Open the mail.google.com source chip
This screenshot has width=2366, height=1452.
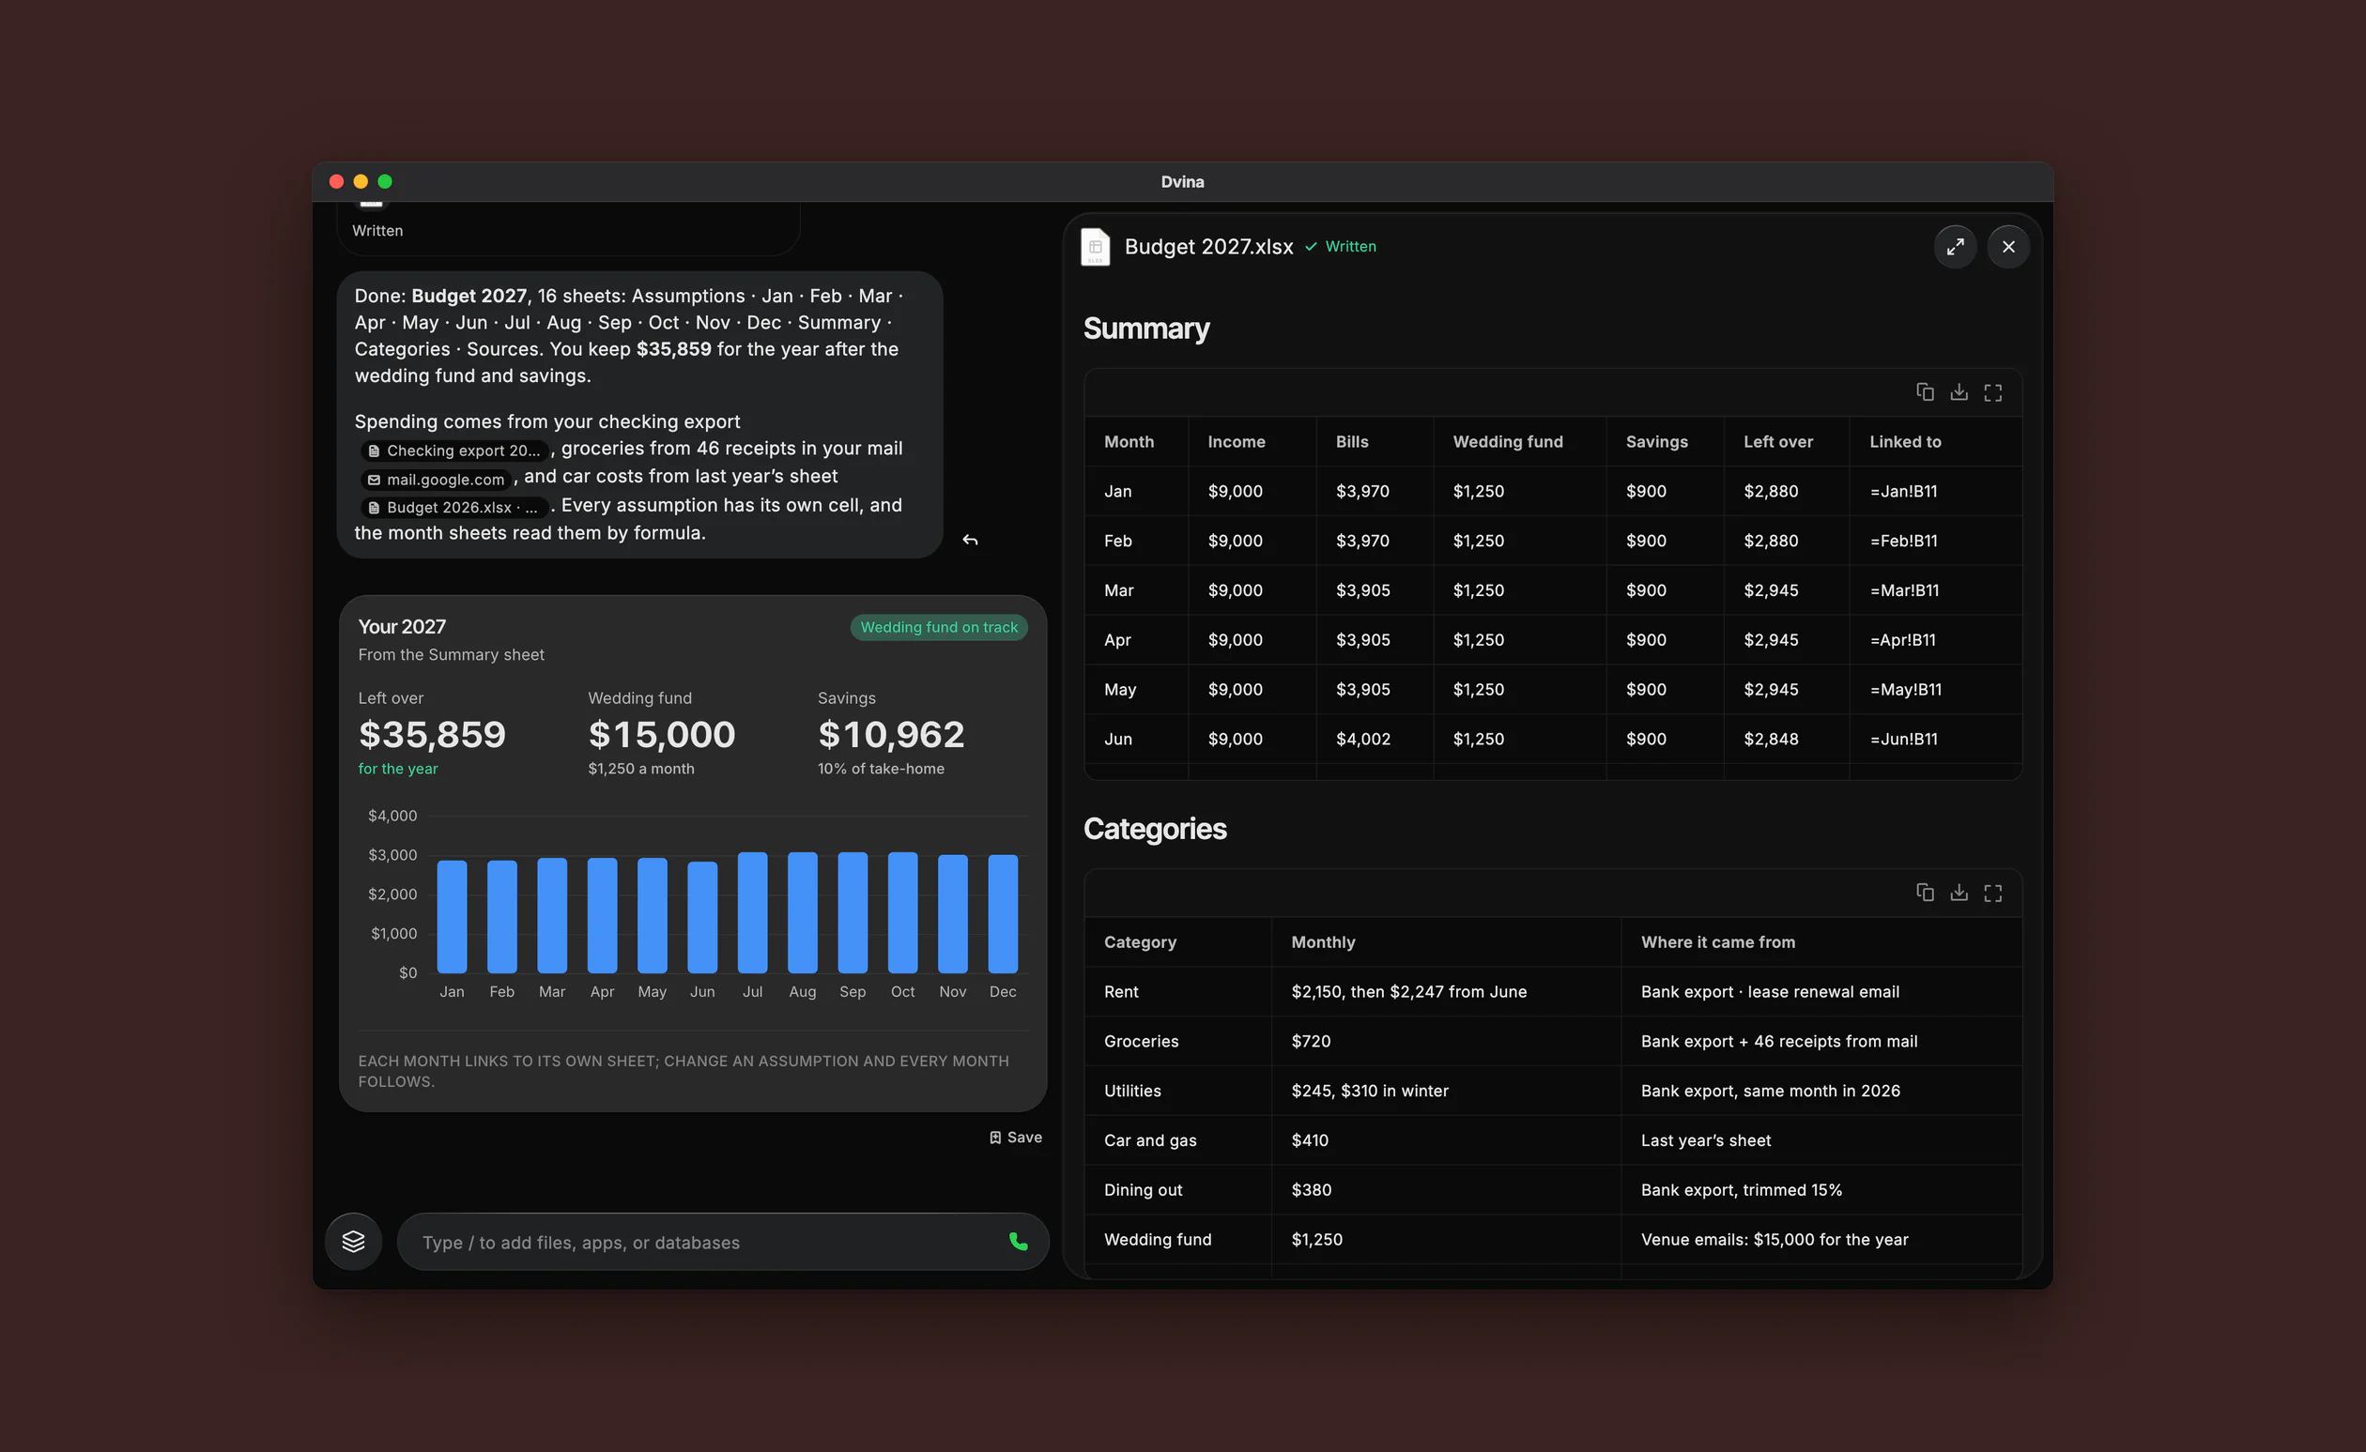[x=437, y=480]
